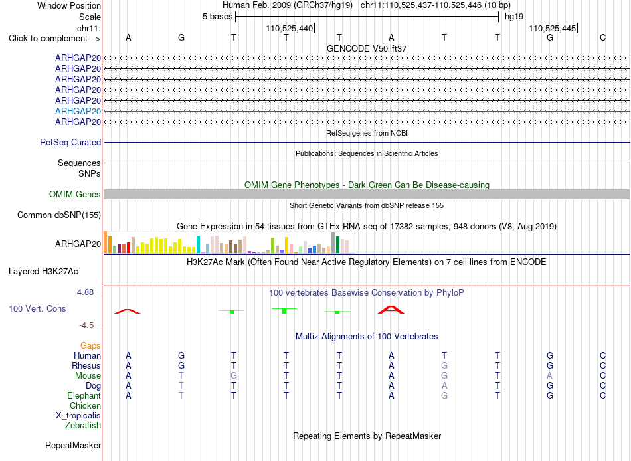Select the Dog alignment row label
The width and height of the screenshot is (631, 461).
coord(93,386)
